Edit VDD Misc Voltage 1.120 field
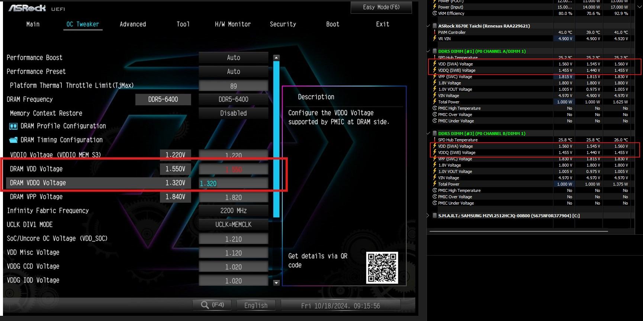This screenshot has width=643, height=321. tap(234, 253)
